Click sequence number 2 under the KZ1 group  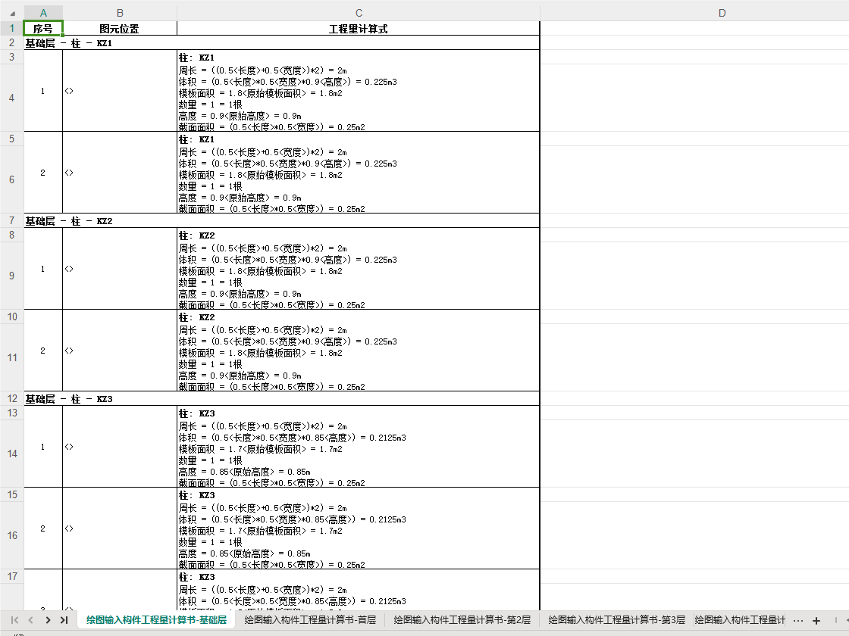pos(43,173)
